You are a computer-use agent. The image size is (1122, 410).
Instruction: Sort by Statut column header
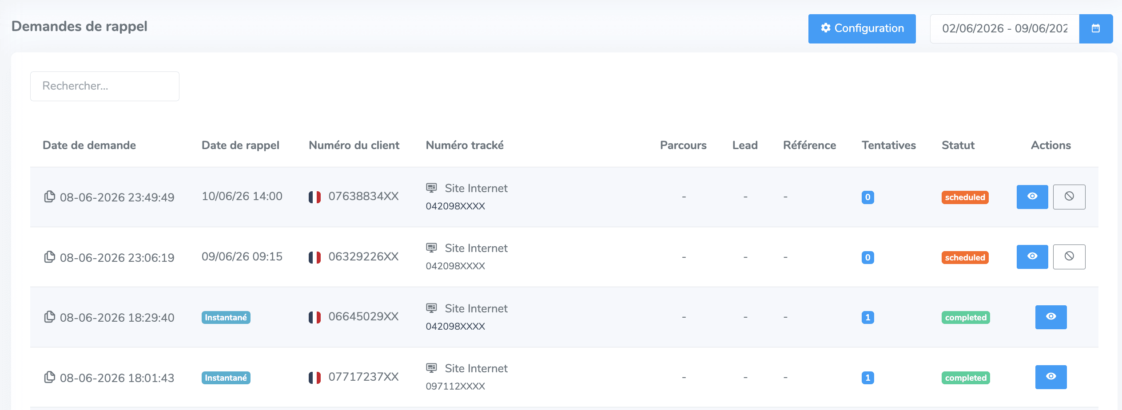(x=958, y=145)
